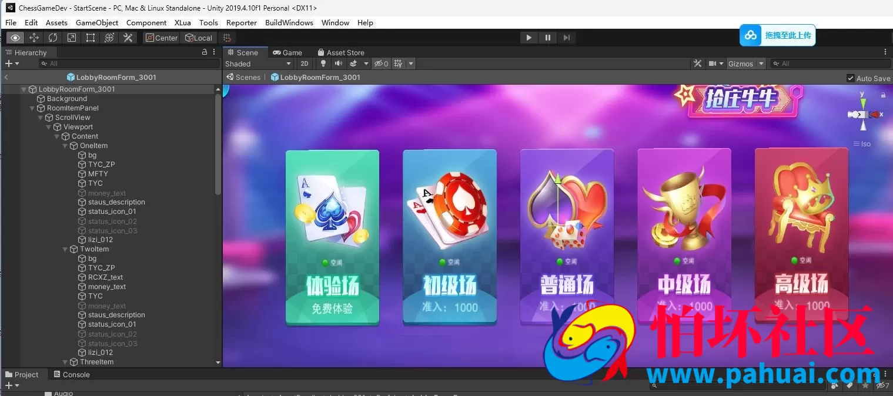Click the Step frame button
This screenshot has width=893, height=396.
point(567,38)
